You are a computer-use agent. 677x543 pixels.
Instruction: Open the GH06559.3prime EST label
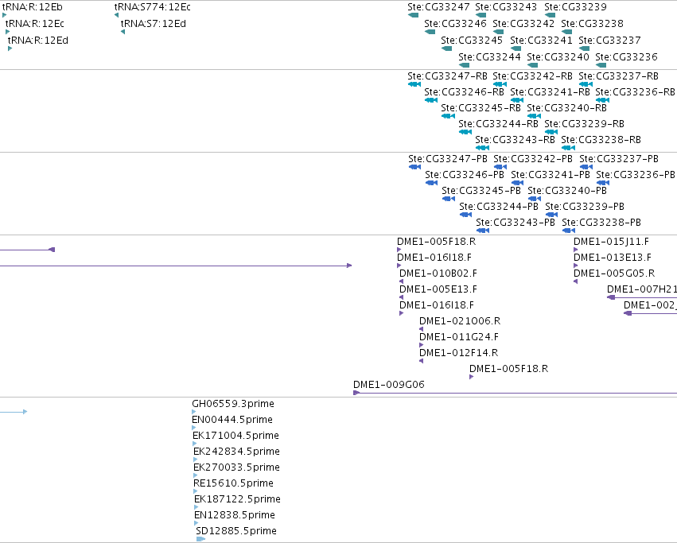pos(233,404)
